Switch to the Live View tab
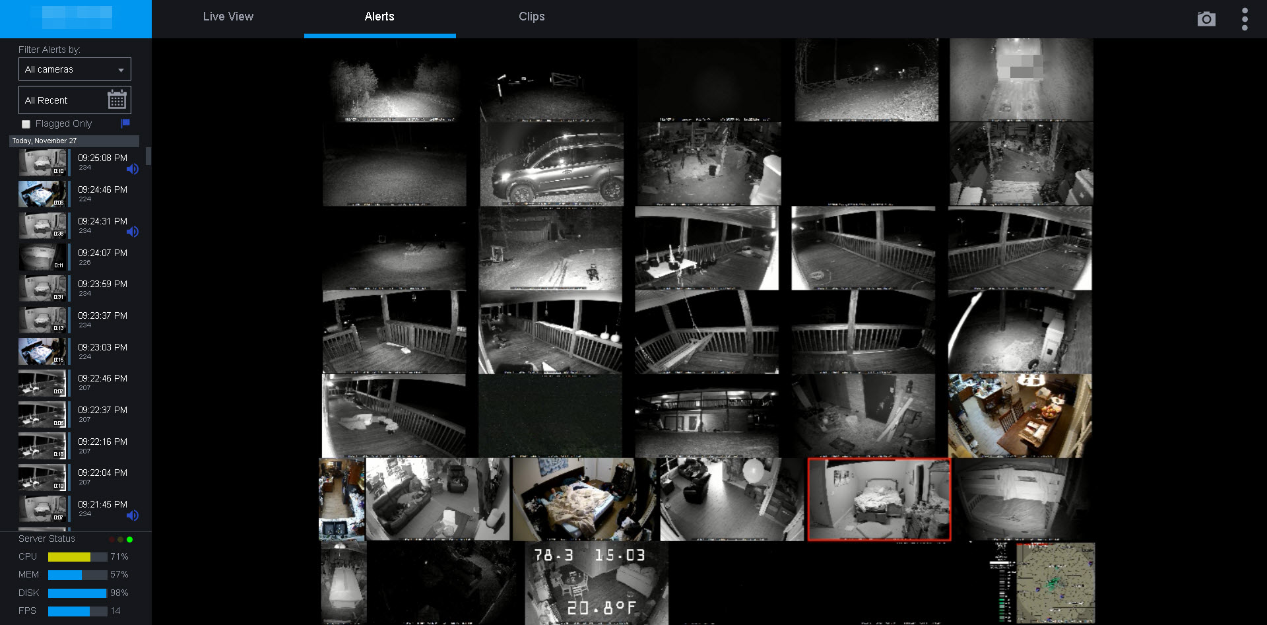Viewport: 1267px width, 625px height. [x=228, y=17]
